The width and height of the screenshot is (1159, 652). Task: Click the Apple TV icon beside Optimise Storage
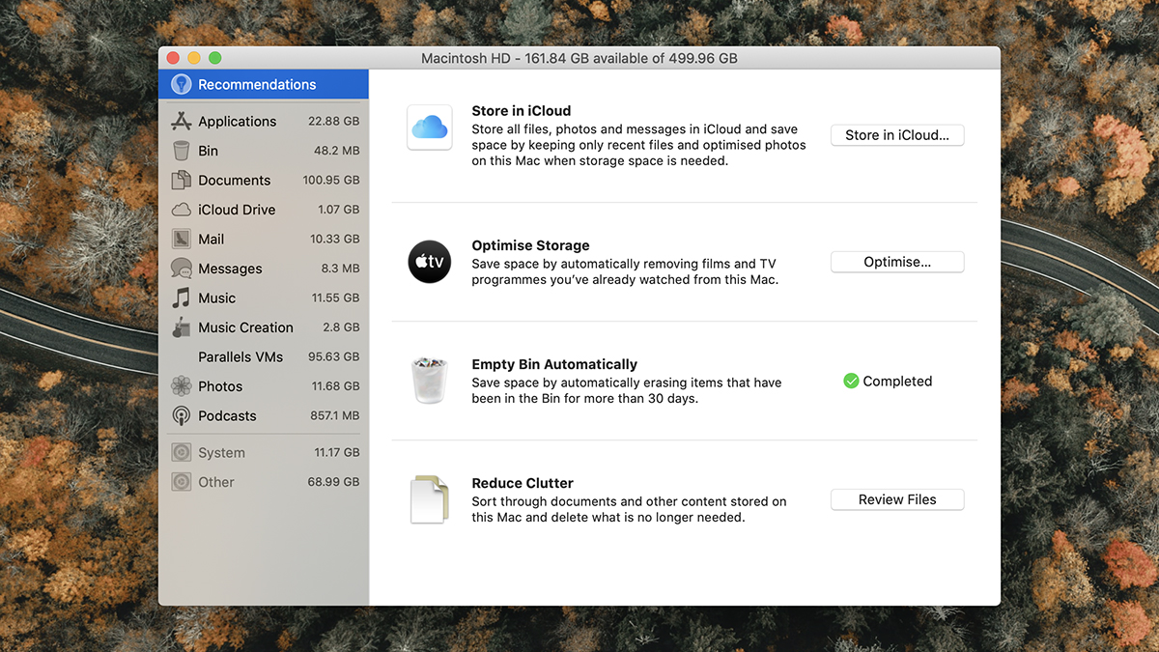430,261
